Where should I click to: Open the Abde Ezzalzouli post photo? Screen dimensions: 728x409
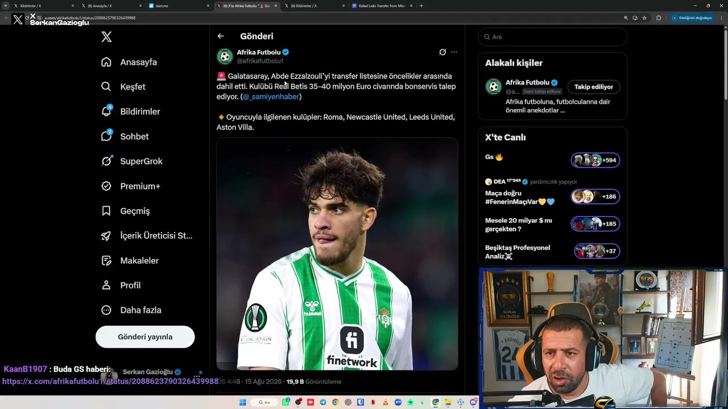[337, 254]
